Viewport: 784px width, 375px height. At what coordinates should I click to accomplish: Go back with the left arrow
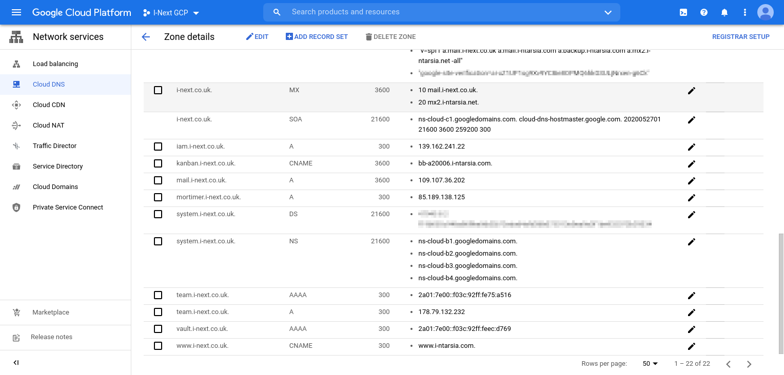click(x=146, y=37)
